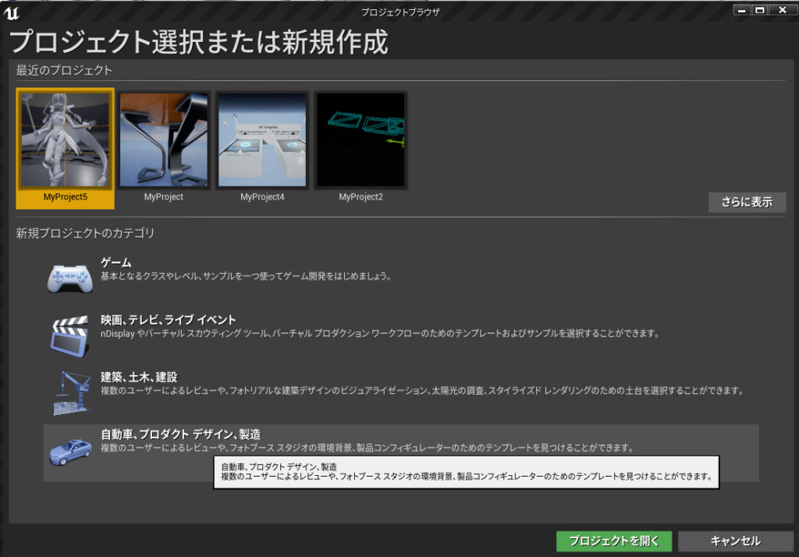The height and width of the screenshot is (557, 799).
Task: Select the MyProject chair thumbnail
Action: click(164, 139)
